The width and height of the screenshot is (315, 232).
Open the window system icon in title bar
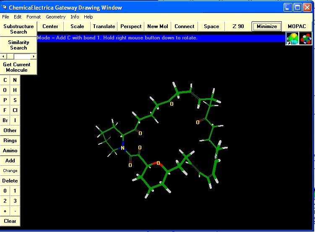[4, 8]
